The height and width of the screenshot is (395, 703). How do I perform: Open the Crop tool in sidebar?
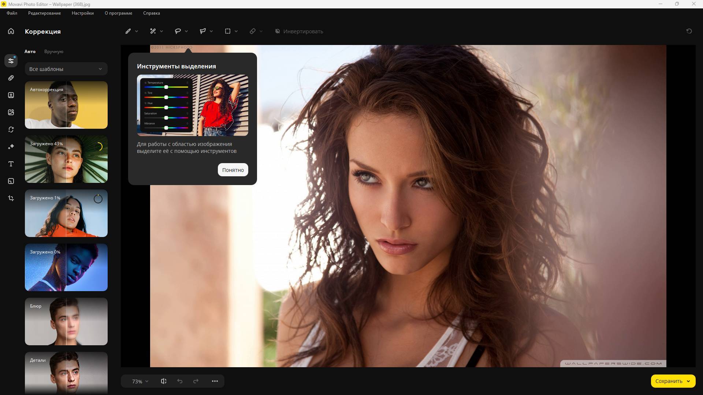[11, 198]
